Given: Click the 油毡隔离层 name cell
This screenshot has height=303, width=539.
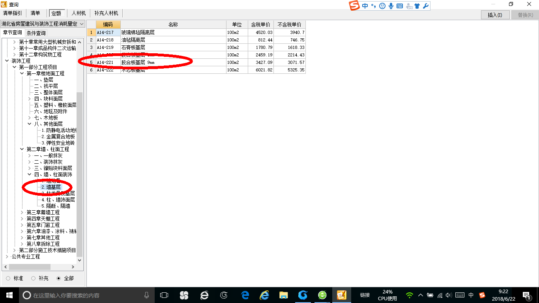Looking at the screenshot, I should point(173,40).
